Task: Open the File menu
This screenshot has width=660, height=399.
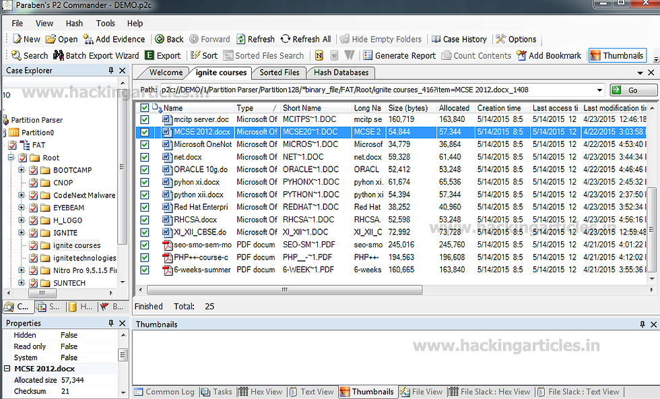Action: pos(18,23)
